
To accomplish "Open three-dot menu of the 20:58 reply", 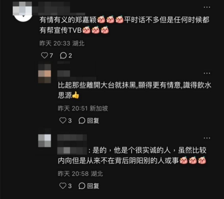I will (x=207, y=138).
